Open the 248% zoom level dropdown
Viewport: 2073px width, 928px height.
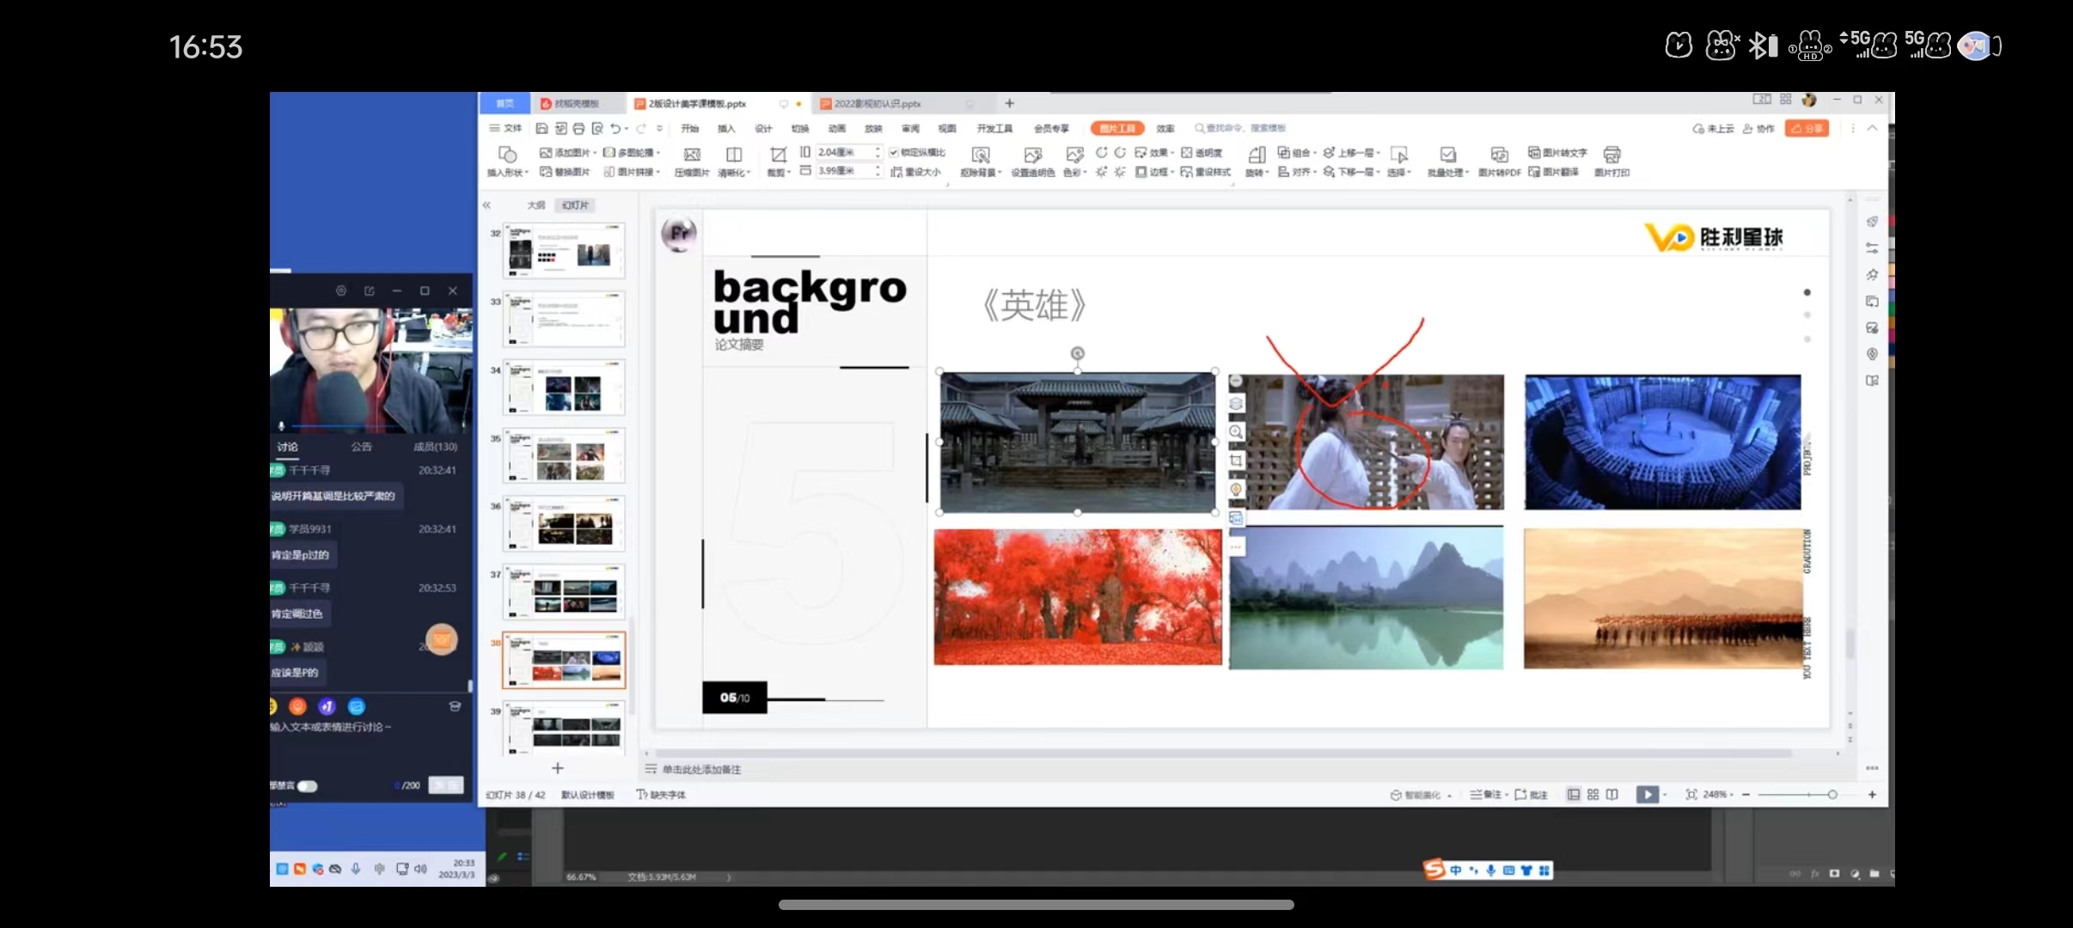click(1718, 795)
